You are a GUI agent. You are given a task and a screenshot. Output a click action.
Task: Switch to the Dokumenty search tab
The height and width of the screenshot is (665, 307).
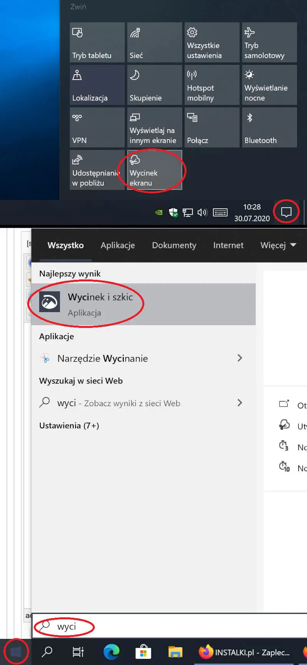click(x=174, y=245)
